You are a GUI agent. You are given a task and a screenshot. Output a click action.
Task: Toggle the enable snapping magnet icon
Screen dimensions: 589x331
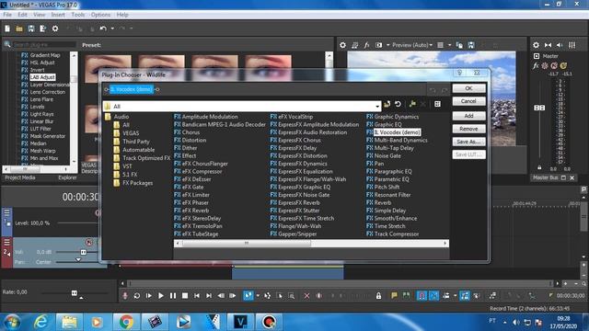pyautogui.click(x=422, y=296)
